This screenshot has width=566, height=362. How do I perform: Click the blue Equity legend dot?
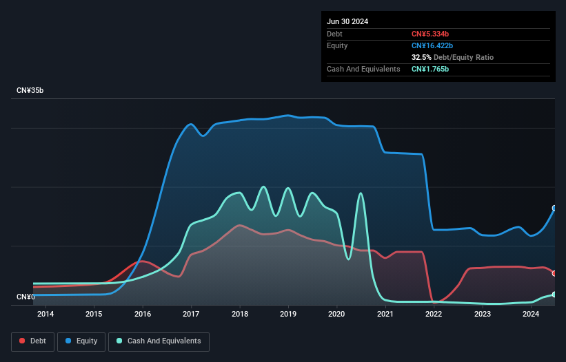68,341
